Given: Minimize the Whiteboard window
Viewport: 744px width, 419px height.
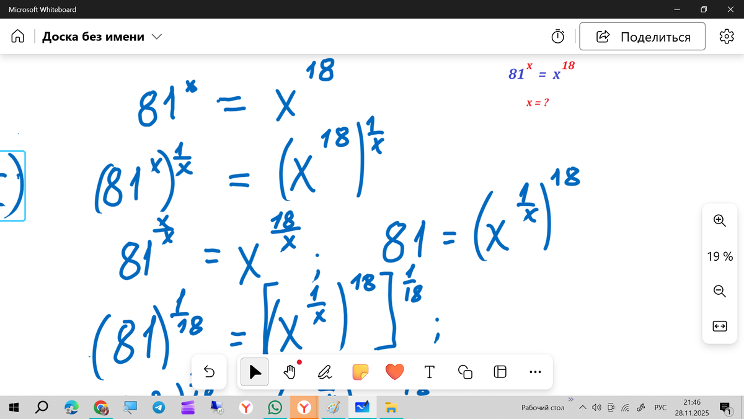Looking at the screenshot, I should (676, 9).
